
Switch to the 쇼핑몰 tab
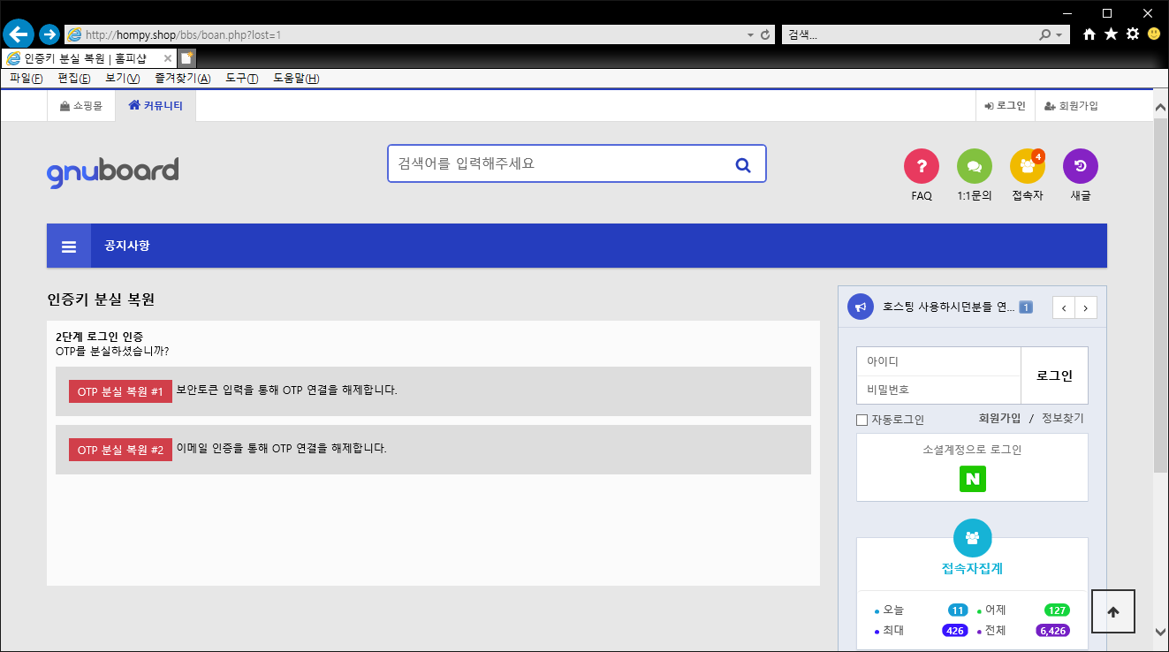click(x=81, y=106)
